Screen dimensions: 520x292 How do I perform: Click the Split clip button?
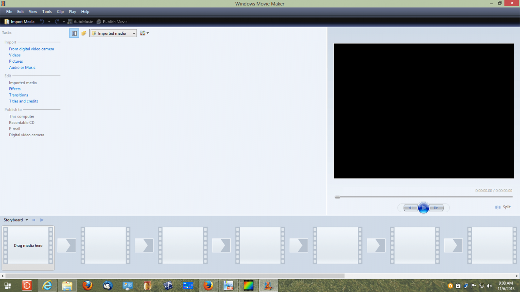tap(503, 208)
